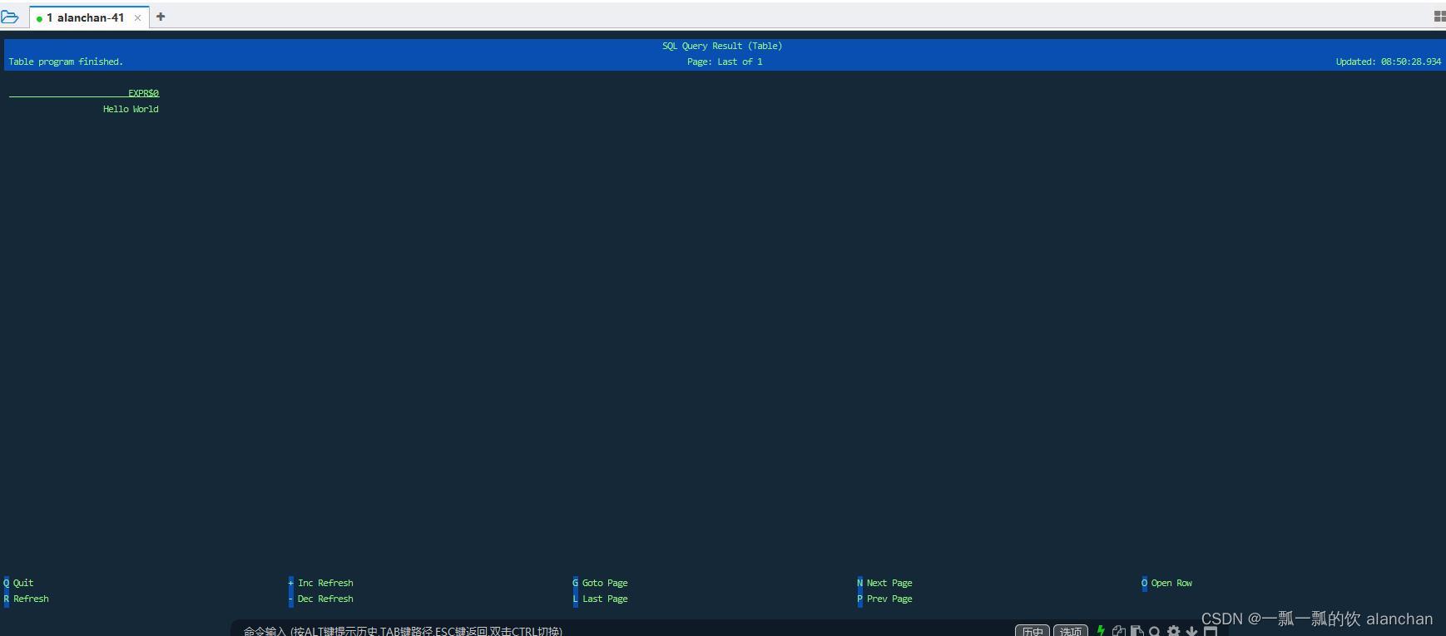Click Dec Refresh option
Viewport: 1446px width, 636px height.
coord(321,599)
